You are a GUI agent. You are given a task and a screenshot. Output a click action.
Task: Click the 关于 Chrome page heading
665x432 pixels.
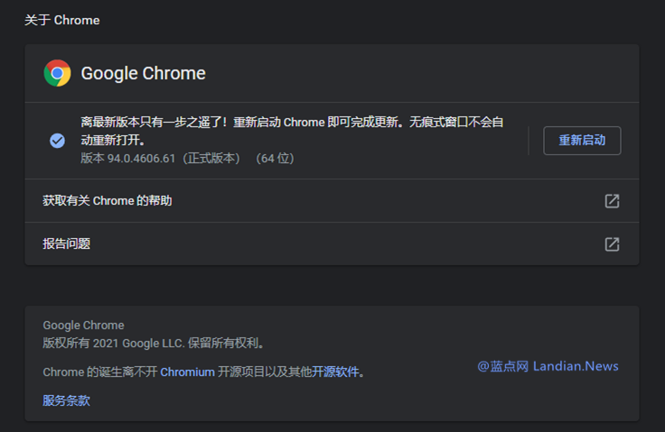pyautogui.click(x=61, y=20)
